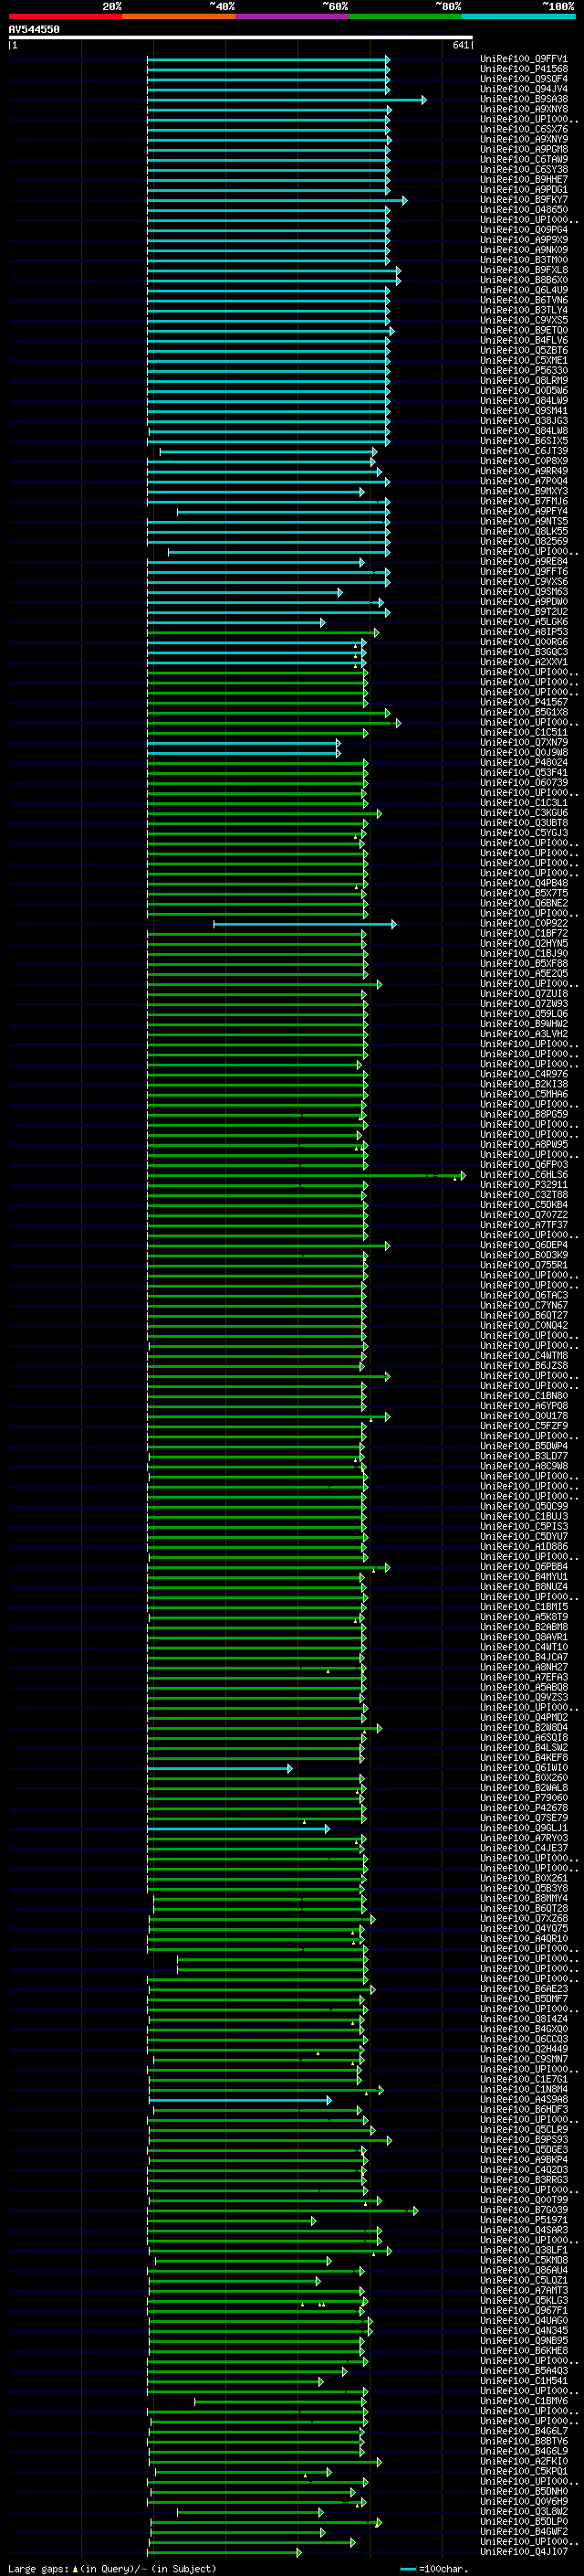This screenshot has width=584, height=2576.
Task: Click UniRef100_Q86AU4 label
Action: coord(524,2270)
